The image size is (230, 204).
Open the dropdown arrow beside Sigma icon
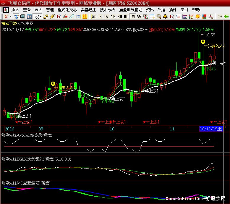click(11, 17)
